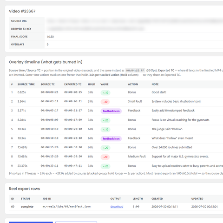The image size is (223, 223).
Task: Click the red -.20 Medium Fault badge
Action: pos(105,157)
